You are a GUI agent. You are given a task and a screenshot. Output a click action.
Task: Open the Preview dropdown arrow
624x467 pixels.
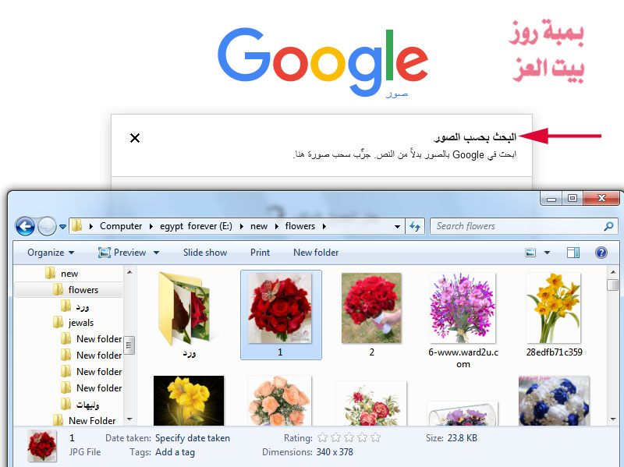[157, 253]
